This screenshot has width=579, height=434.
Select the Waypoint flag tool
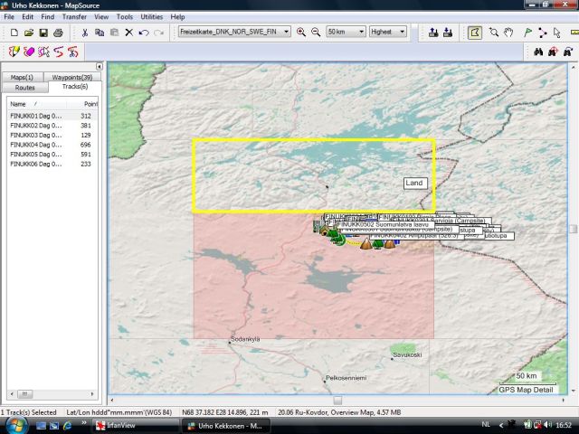point(527,33)
